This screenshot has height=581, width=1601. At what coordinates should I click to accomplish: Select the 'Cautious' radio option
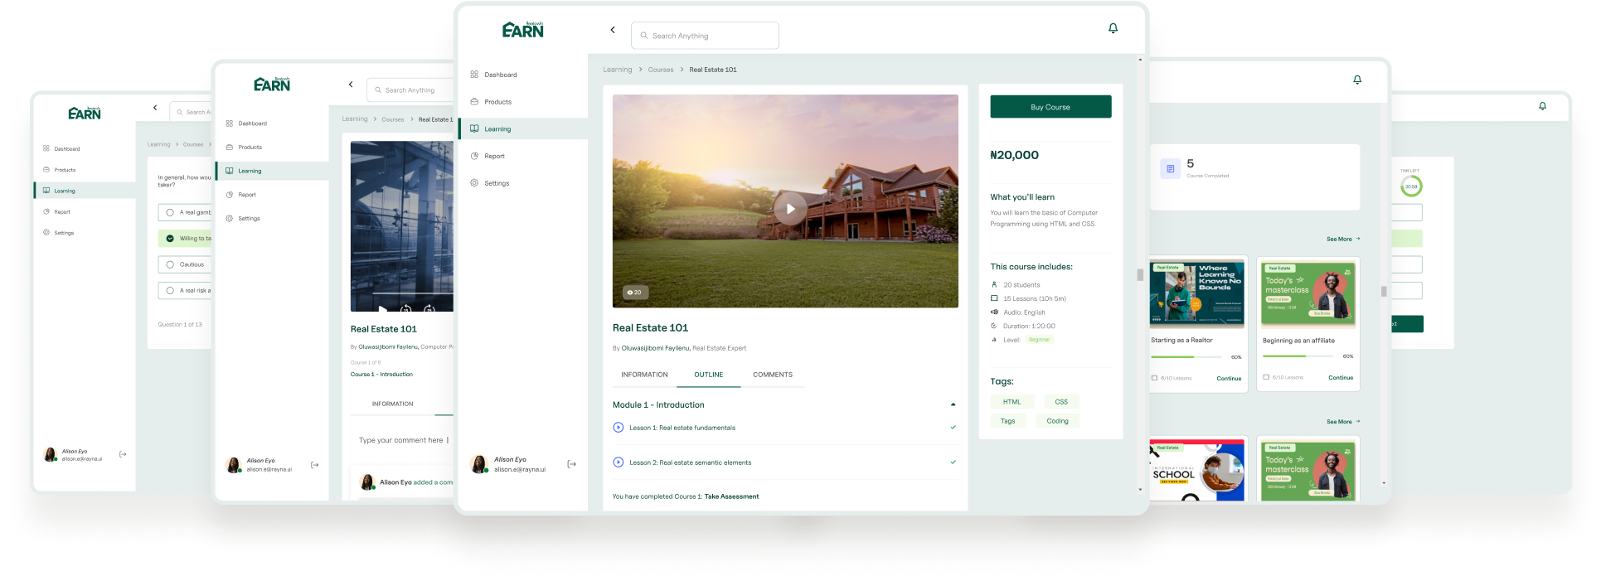click(x=170, y=265)
